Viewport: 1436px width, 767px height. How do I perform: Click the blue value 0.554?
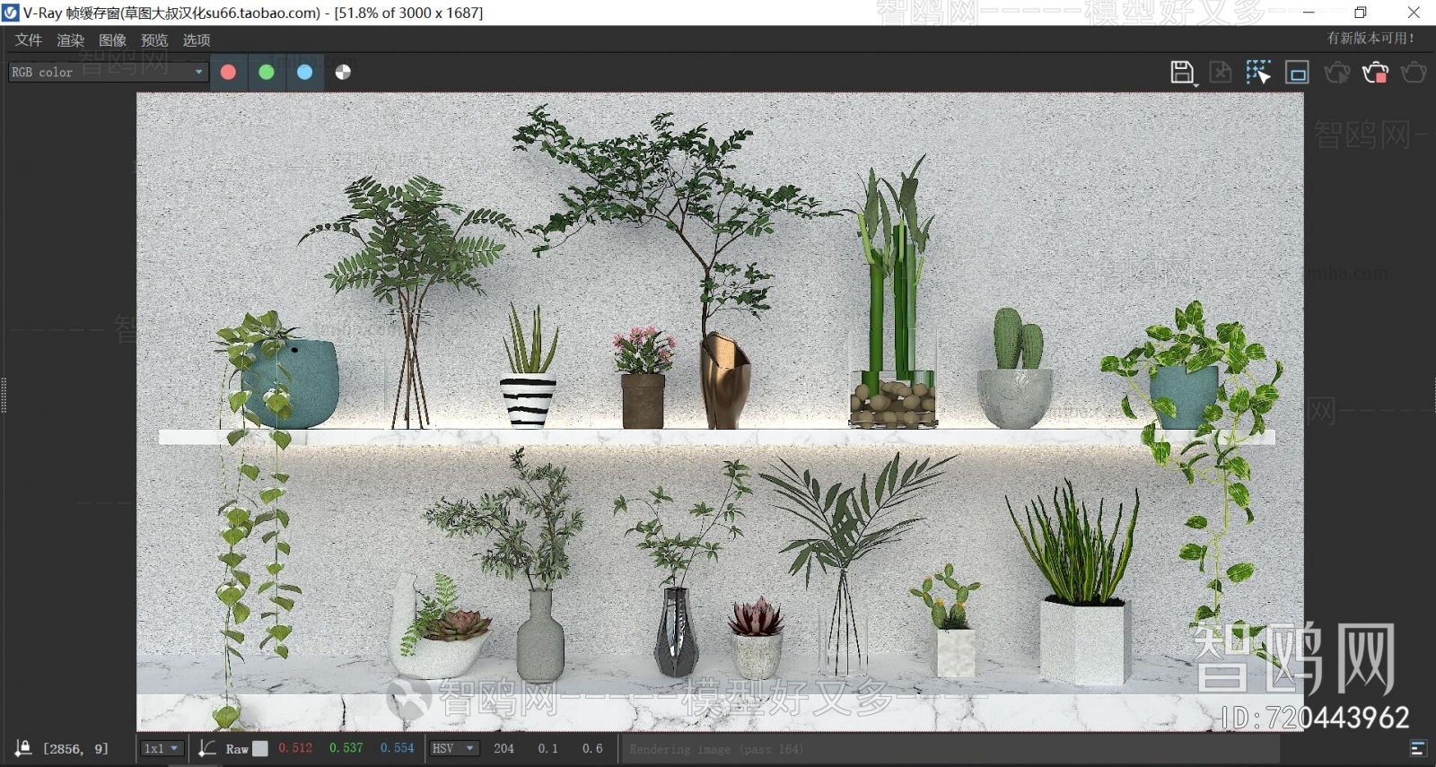point(397,748)
